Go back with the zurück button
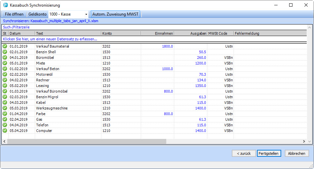 [244, 153]
